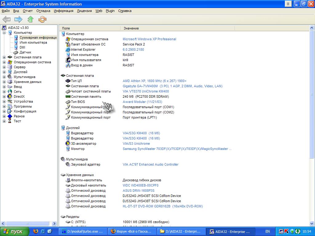The height and width of the screenshot is (236, 315).
Task: Click the green up-level arrow icon
Action: [30, 19]
